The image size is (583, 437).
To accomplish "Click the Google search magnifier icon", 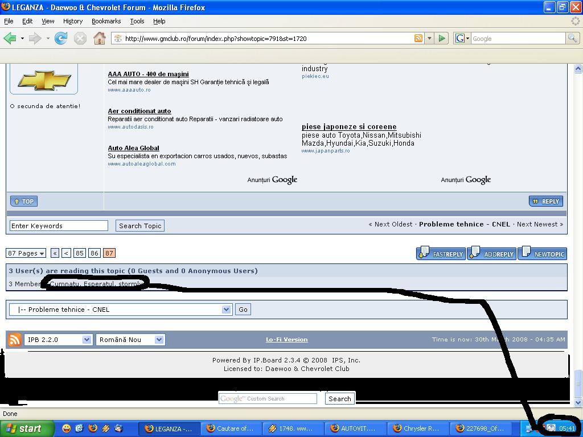I will click(572, 38).
